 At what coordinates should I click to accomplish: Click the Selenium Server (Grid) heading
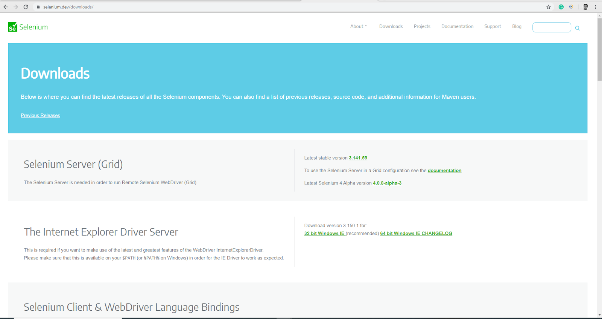[73, 164]
